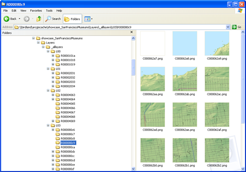Expand the R0000101a folder node
This screenshot has height=172, width=246.
[53, 56]
